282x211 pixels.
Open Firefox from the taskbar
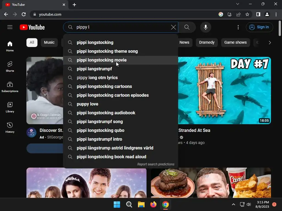pos(153,204)
